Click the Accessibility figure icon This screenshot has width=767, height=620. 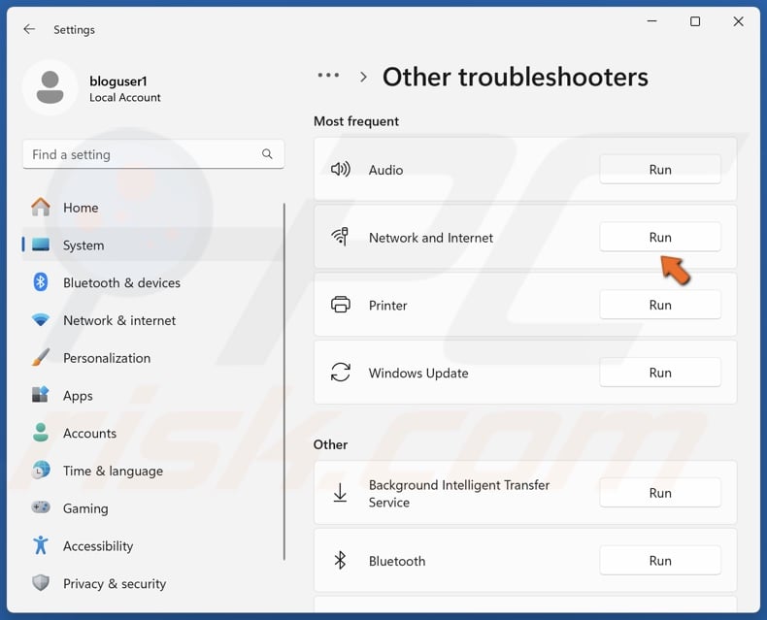click(x=41, y=544)
